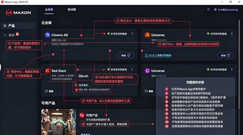This screenshot has width=243, height=135.
Task: Click the 企业版 section heading
Action: 47,23
